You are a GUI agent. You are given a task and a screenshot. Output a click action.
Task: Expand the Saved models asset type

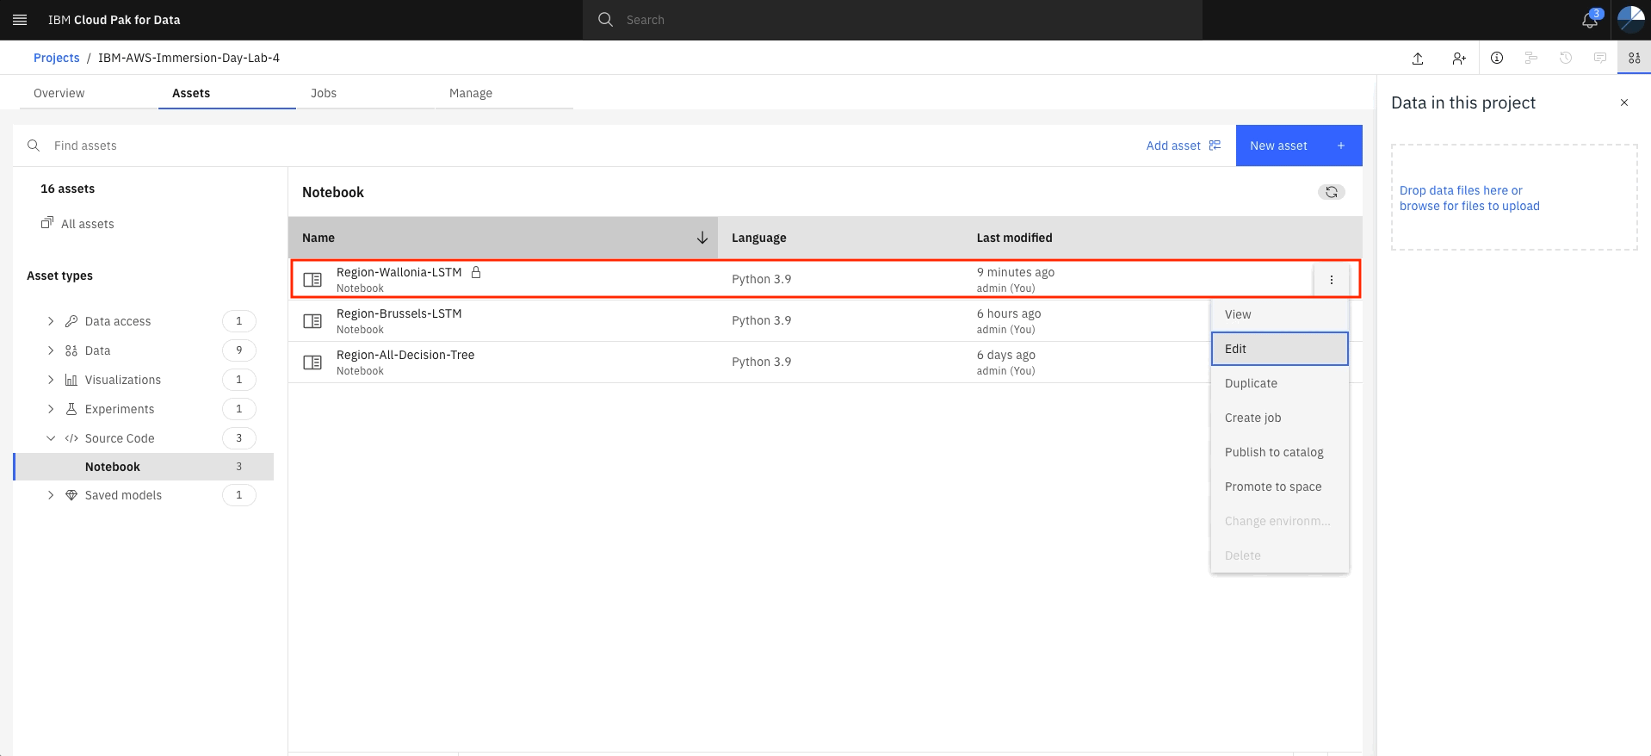coord(51,495)
